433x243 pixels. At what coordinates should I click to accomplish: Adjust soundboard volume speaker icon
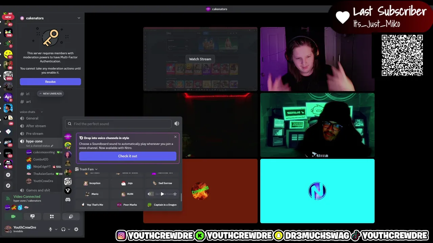pos(177,124)
